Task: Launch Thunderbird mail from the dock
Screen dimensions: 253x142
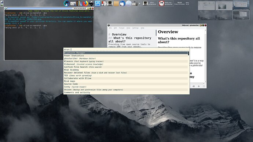Action: click(122, 3)
